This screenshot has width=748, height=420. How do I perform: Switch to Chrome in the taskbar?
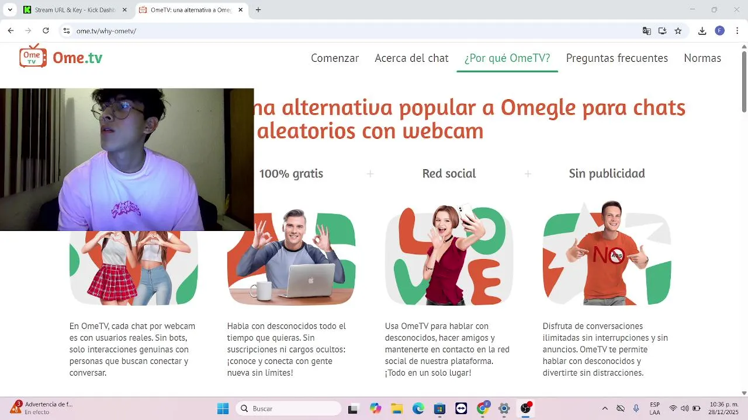483,408
